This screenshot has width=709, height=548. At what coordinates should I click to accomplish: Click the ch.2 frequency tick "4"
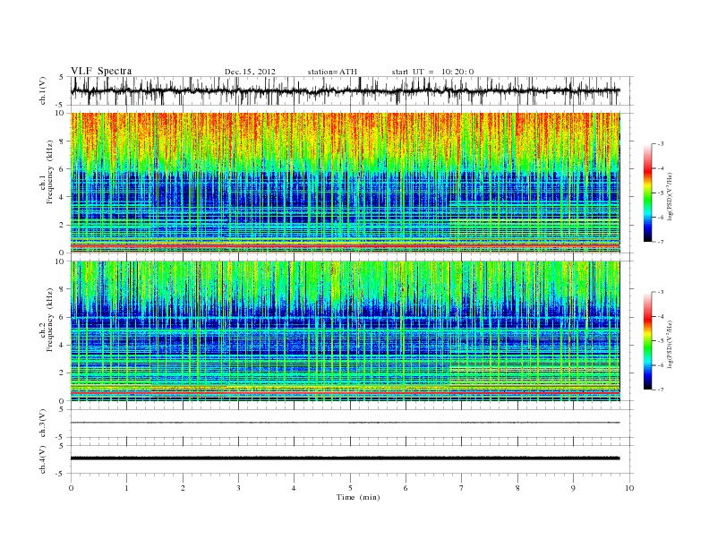(62, 345)
